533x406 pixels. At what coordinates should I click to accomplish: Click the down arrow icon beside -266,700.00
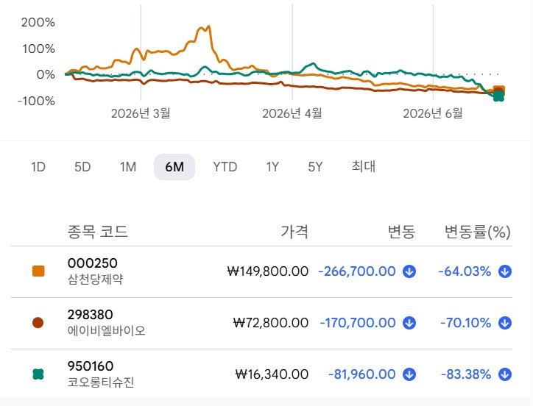(x=409, y=271)
